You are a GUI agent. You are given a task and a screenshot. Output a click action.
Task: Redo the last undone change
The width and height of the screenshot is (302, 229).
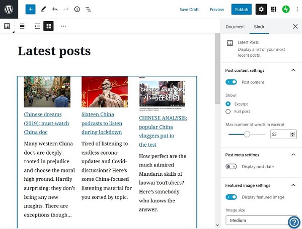point(66,9)
